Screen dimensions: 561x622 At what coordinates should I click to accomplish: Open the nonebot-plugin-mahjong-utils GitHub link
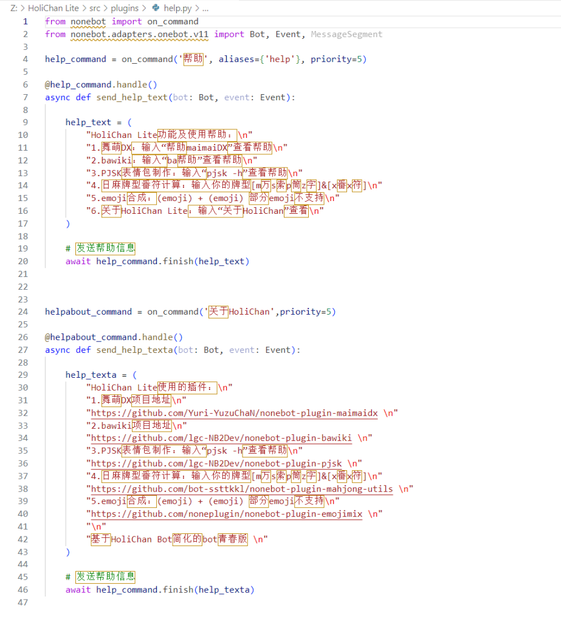point(242,489)
